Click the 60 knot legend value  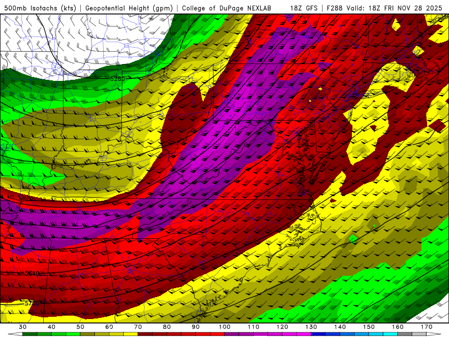click(109, 327)
